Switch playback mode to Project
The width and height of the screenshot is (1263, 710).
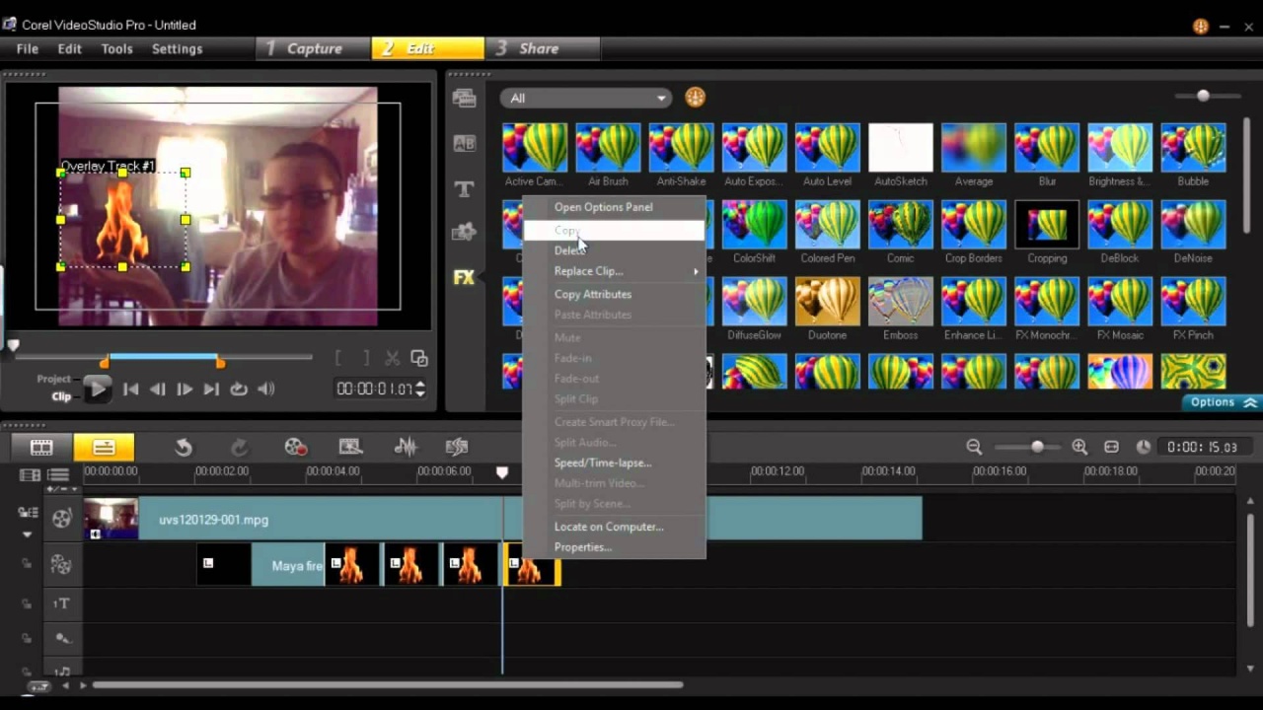[x=54, y=379]
